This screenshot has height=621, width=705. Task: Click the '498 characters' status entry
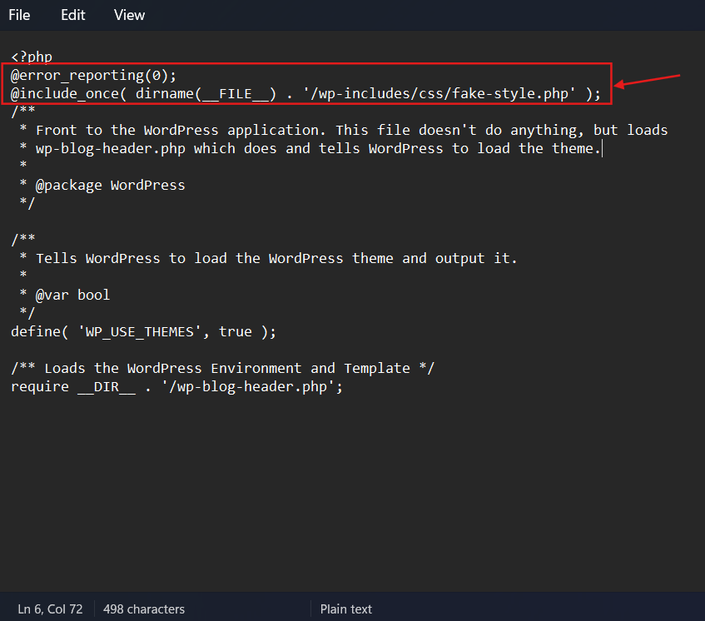(144, 609)
